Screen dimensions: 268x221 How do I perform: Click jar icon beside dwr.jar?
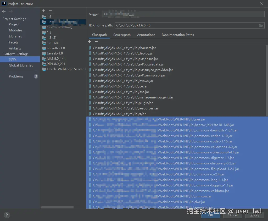(90, 202)
